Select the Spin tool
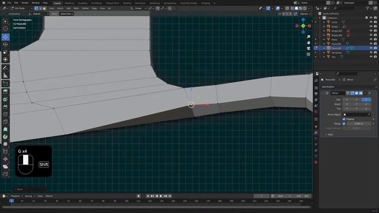 coord(5,137)
